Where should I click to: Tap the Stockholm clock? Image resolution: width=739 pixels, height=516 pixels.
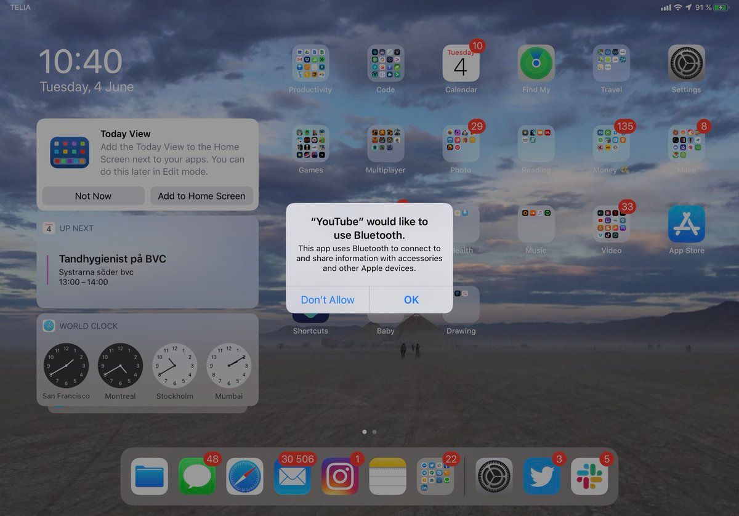coord(175,366)
